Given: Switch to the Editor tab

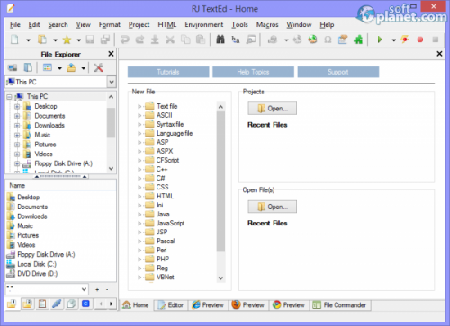Looking at the screenshot, I should pyautogui.click(x=171, y=305).
